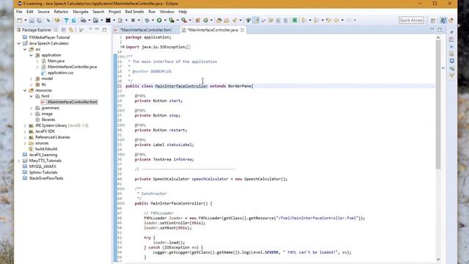Select MainInterfaceController.fxml in the fxml folder
Screen dimensions: 469x264
pos(73,102)
